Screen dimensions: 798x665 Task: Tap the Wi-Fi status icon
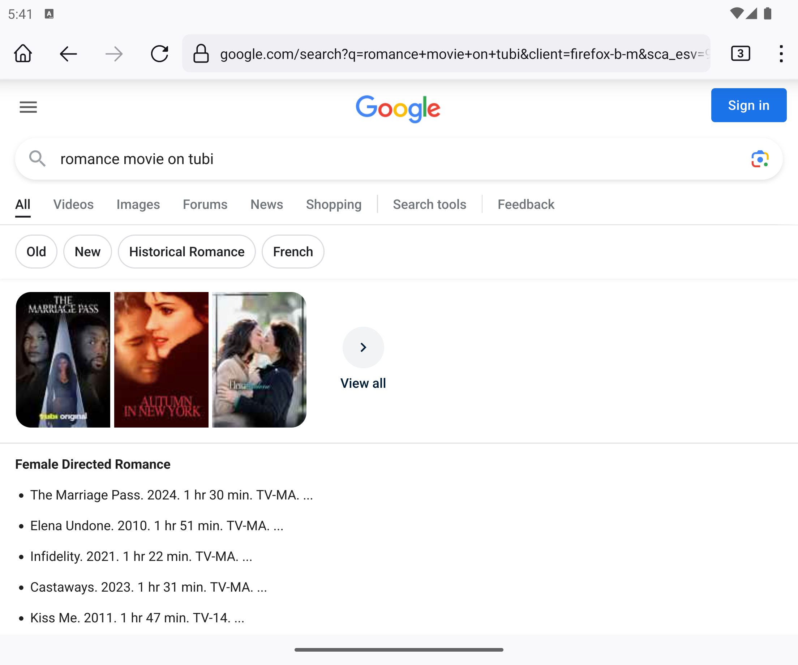point(737,14)
